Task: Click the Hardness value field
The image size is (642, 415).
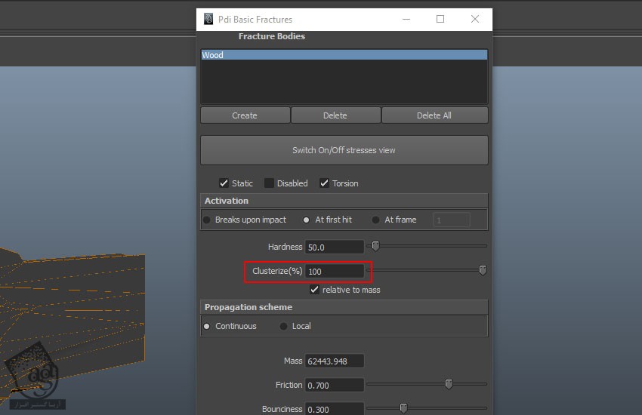Action: click(x=335, y=247)
